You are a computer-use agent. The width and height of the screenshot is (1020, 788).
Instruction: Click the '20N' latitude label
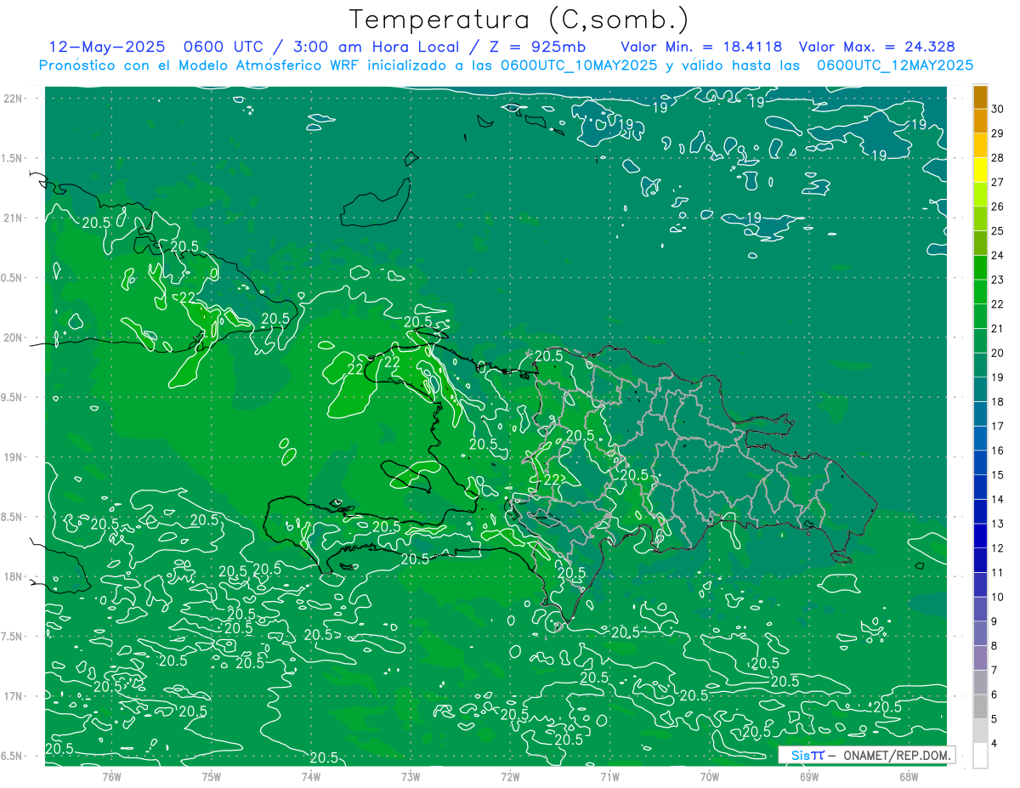pyautogui.click(x=14, y=337)
